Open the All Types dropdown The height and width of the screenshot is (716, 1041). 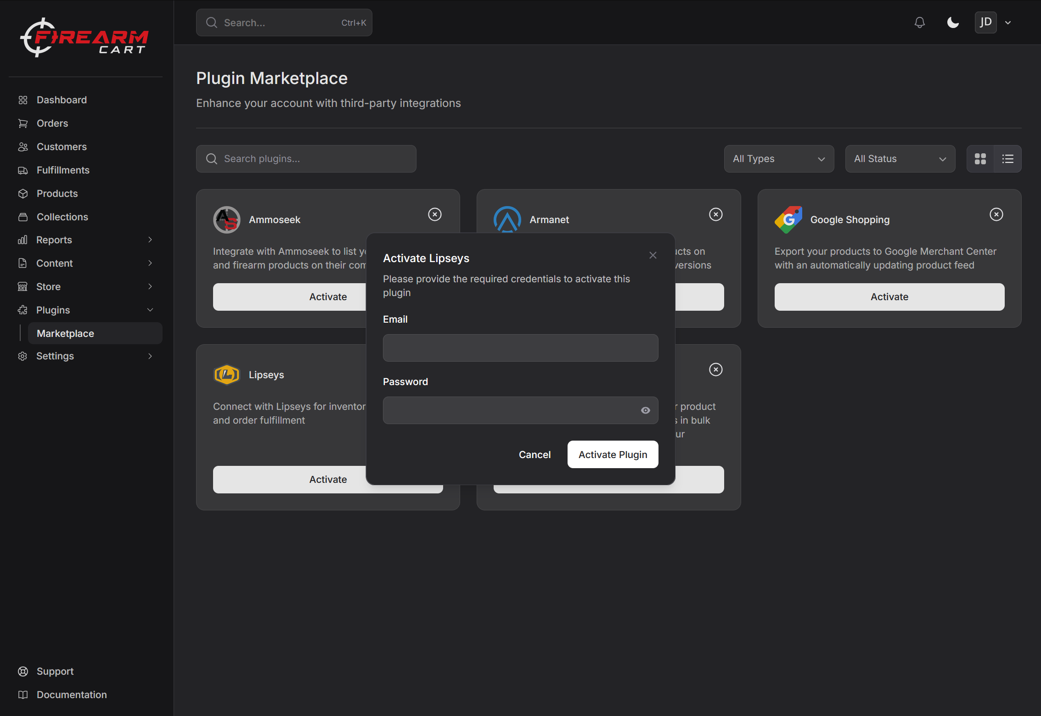tap(779, 159)
